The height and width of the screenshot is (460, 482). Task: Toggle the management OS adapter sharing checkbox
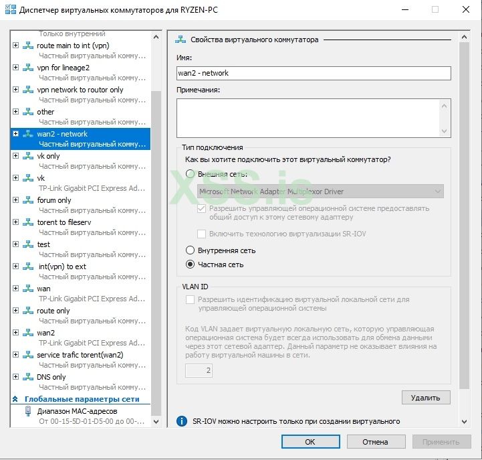point(202,209)
